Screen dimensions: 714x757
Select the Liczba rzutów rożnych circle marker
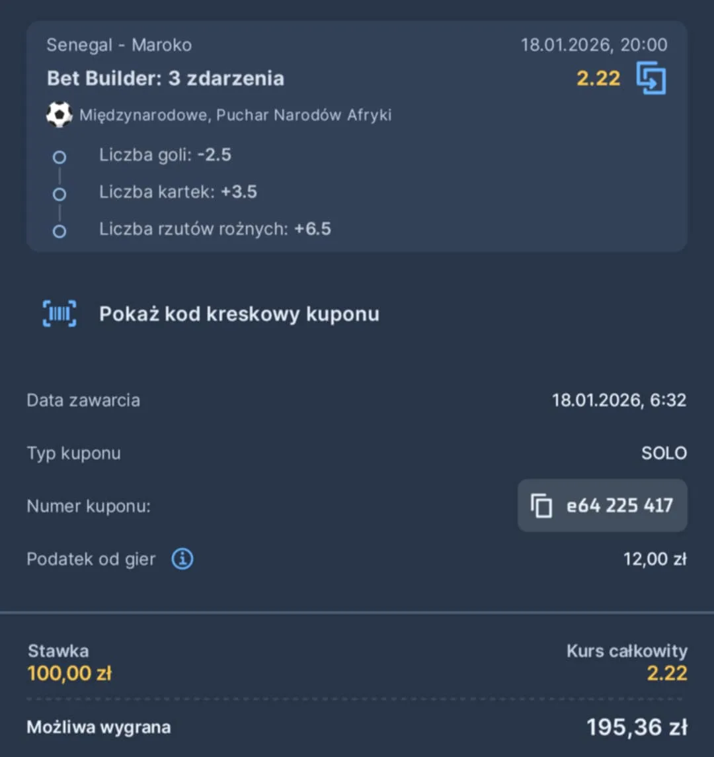click(x=59, y=232)
